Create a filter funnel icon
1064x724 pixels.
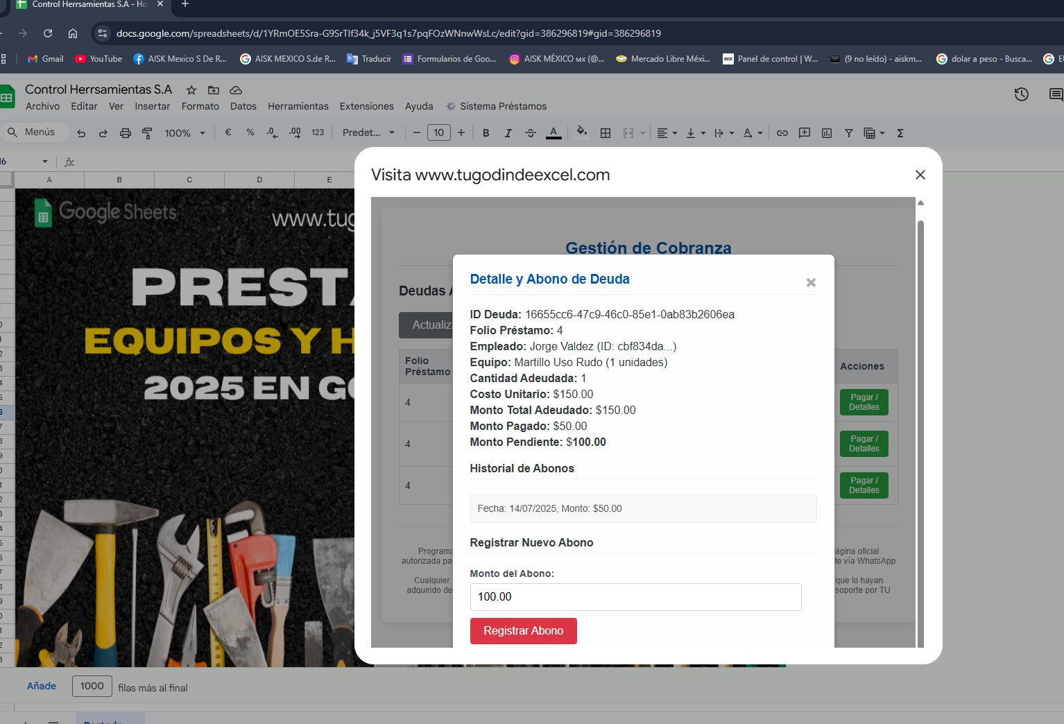(849, 133)
